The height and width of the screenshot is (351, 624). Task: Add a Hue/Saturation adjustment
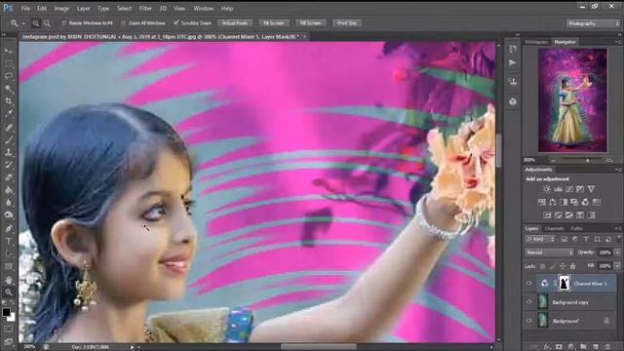coord(542,202)
